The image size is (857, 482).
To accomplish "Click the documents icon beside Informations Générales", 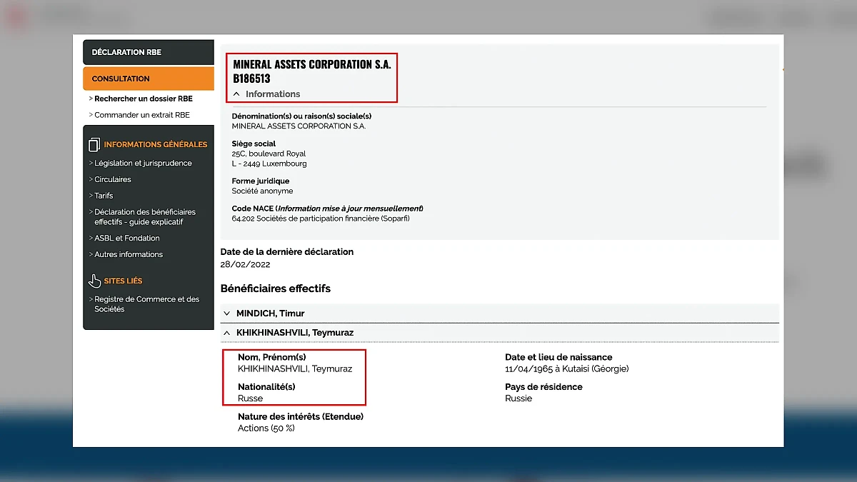I will (94, 145).
